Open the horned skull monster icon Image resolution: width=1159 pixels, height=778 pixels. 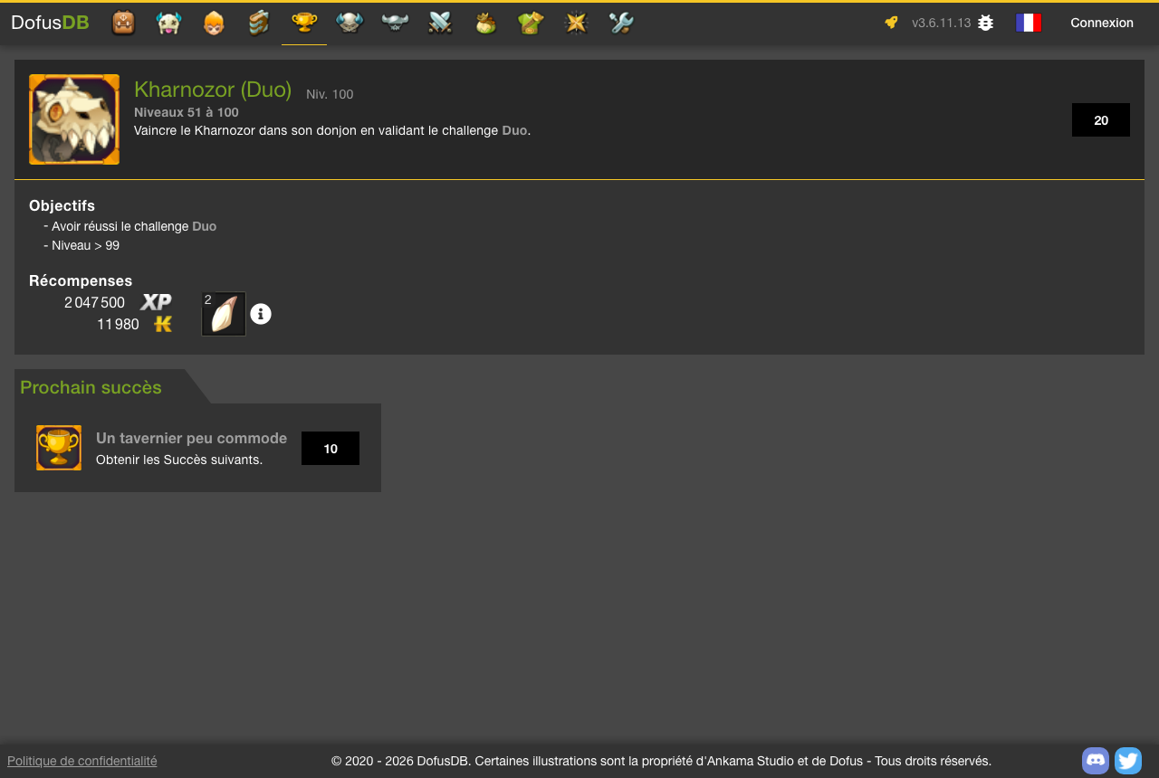click(168, 23)
